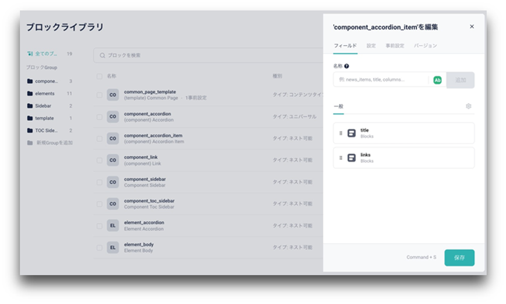Switch to the 設定 tab
Image resolution: width=506 pixels, height=304 pixels.
[371, 46]
